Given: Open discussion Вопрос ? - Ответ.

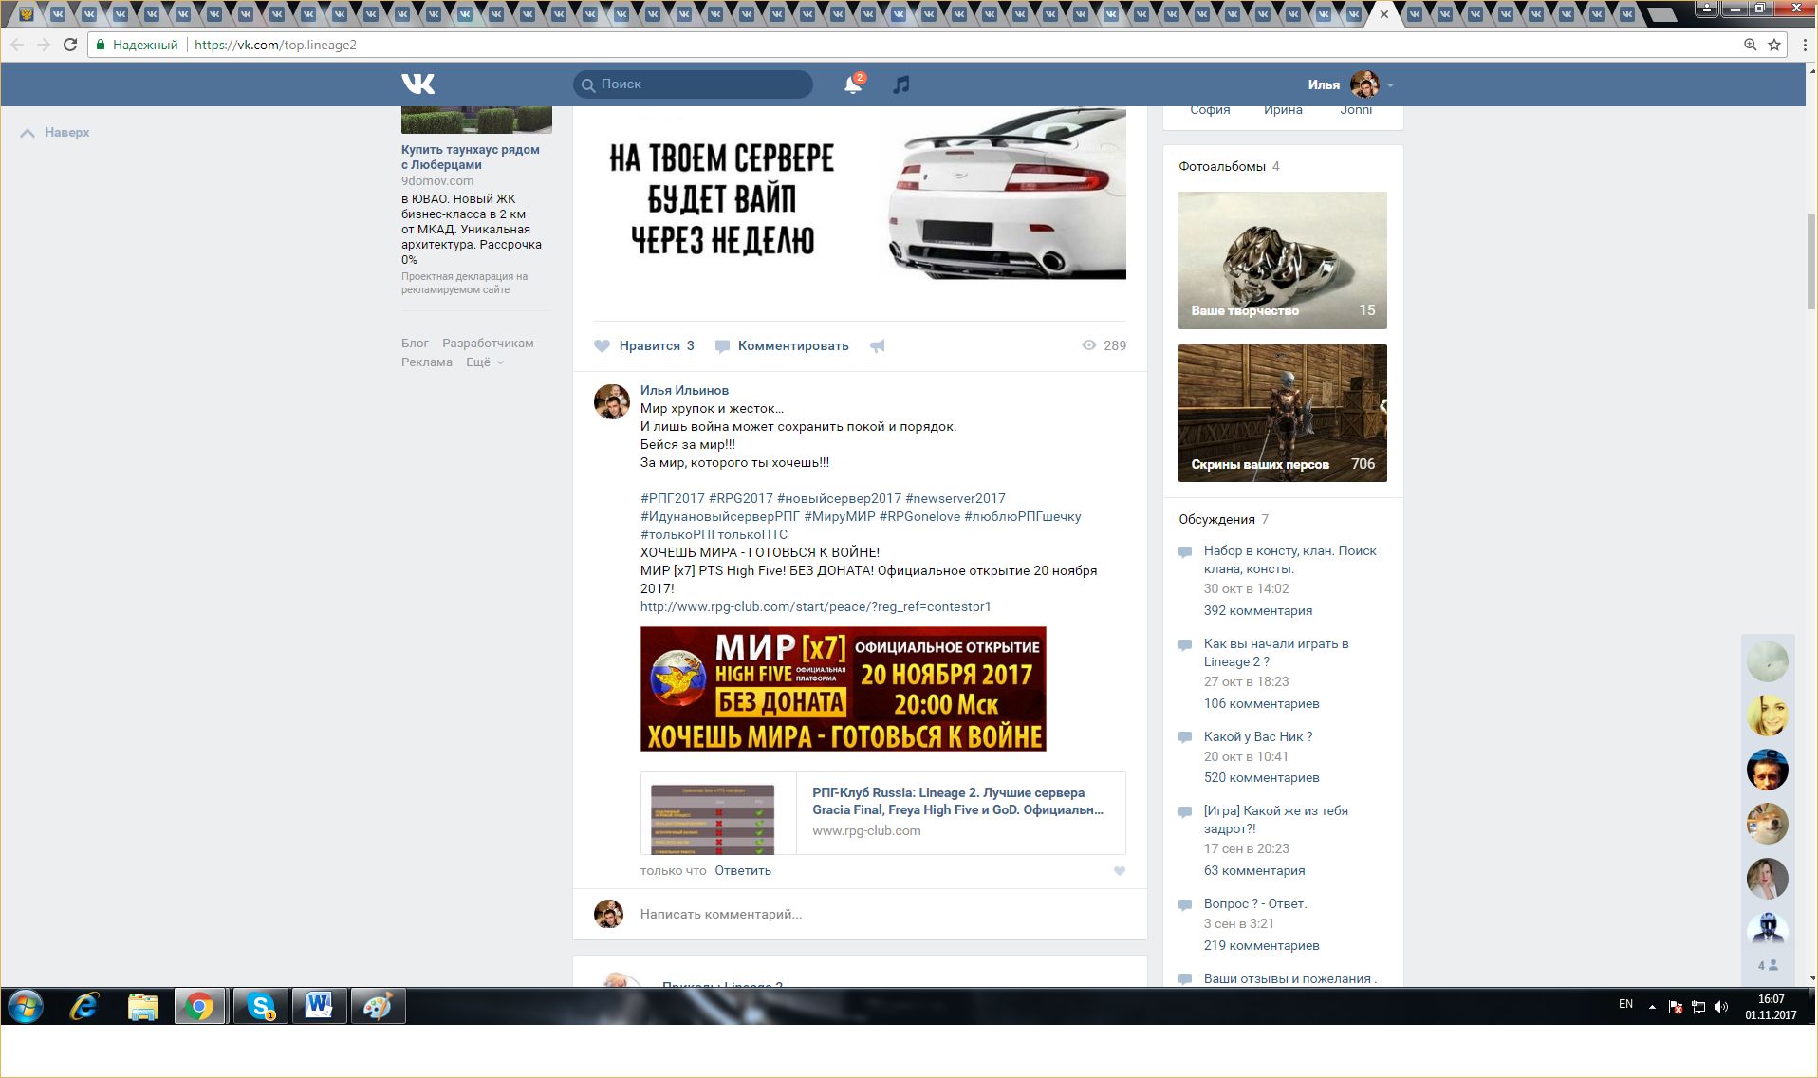Looking at the screenshot, I should pos(1255,903).
